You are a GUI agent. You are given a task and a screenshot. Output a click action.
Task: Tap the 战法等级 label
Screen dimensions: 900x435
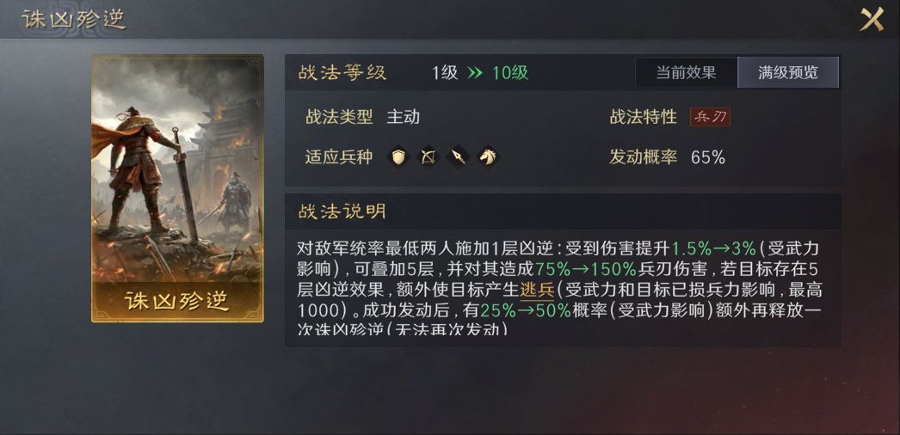(342, 73)
